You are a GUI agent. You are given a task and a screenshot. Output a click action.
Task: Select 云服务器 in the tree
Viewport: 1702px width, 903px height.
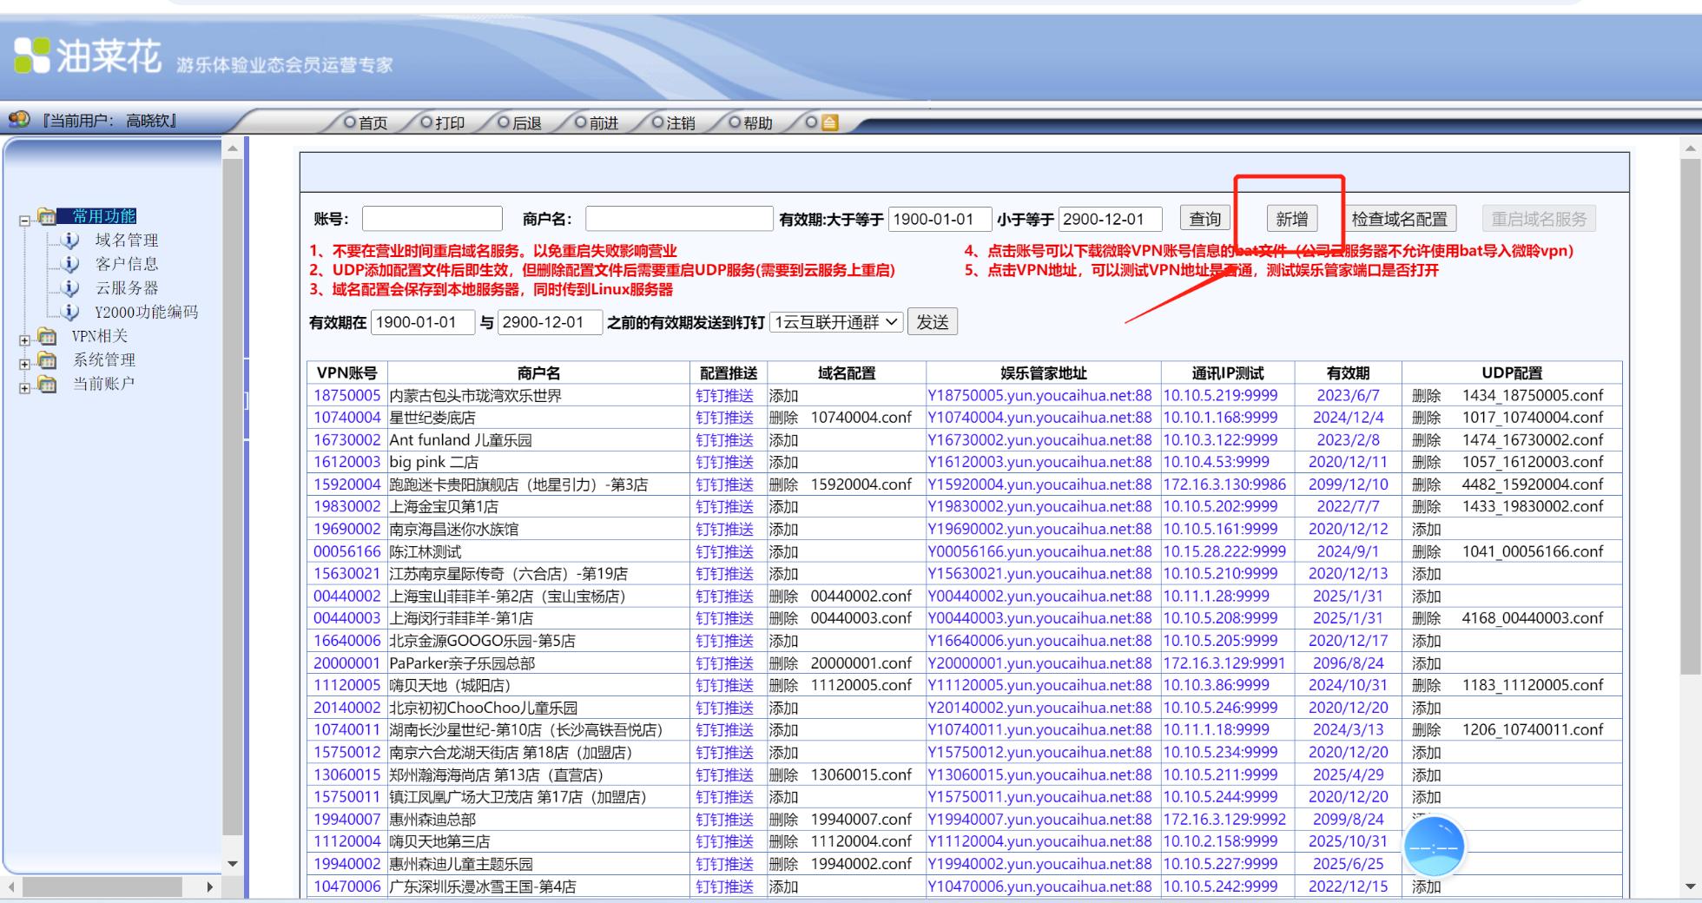click(x=127, y=288)
